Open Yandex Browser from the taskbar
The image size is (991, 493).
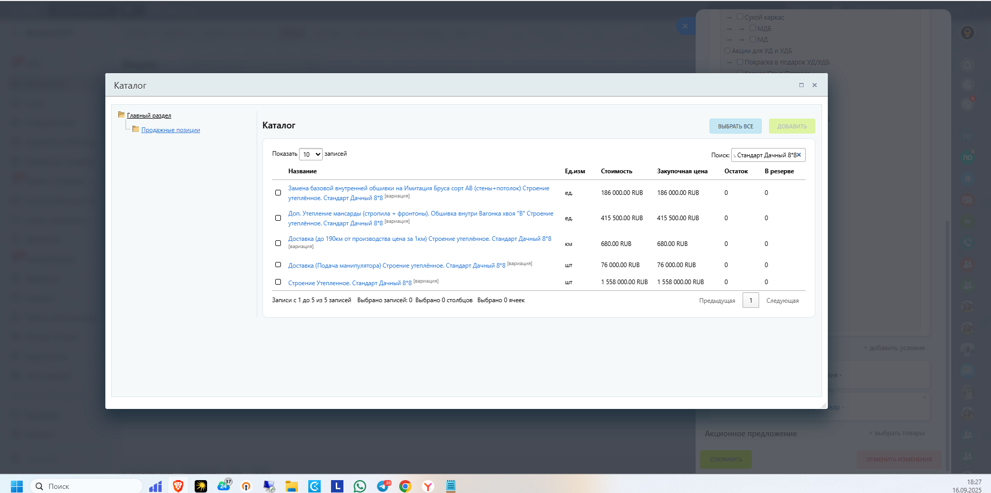pos(428,486)
